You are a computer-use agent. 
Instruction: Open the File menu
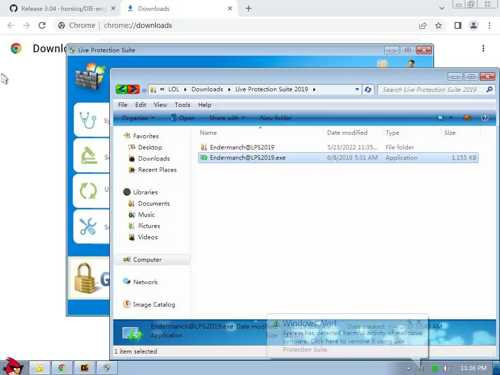[123, 105]
